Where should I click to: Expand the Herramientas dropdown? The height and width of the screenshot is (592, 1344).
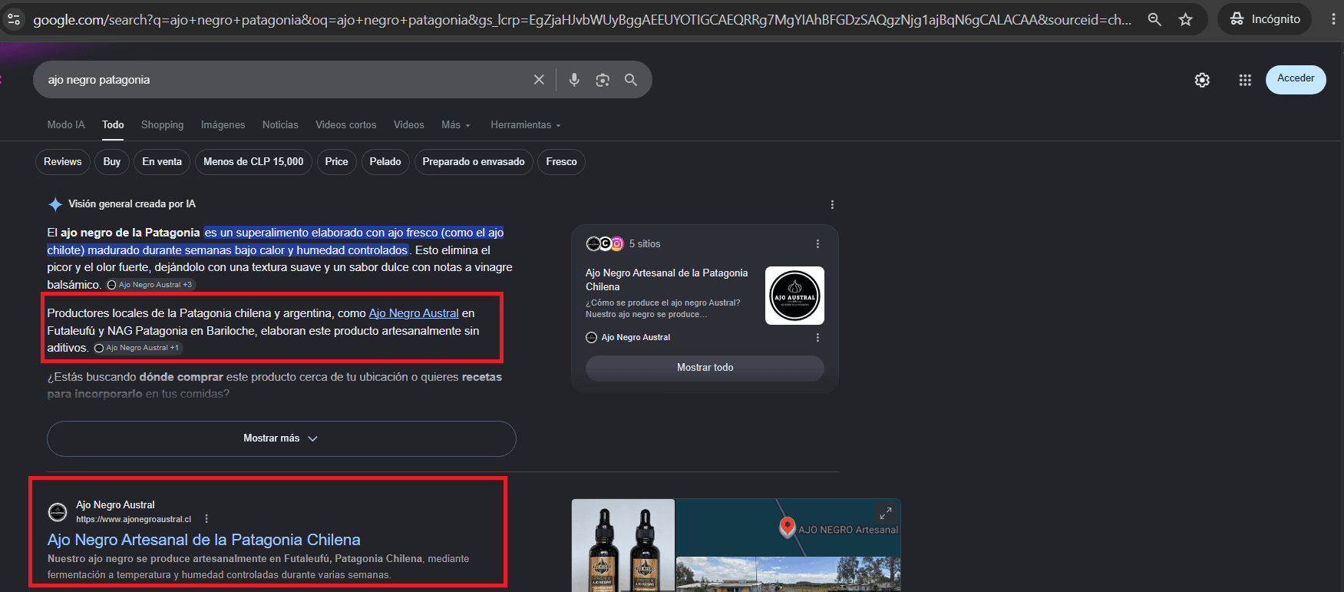526,124
